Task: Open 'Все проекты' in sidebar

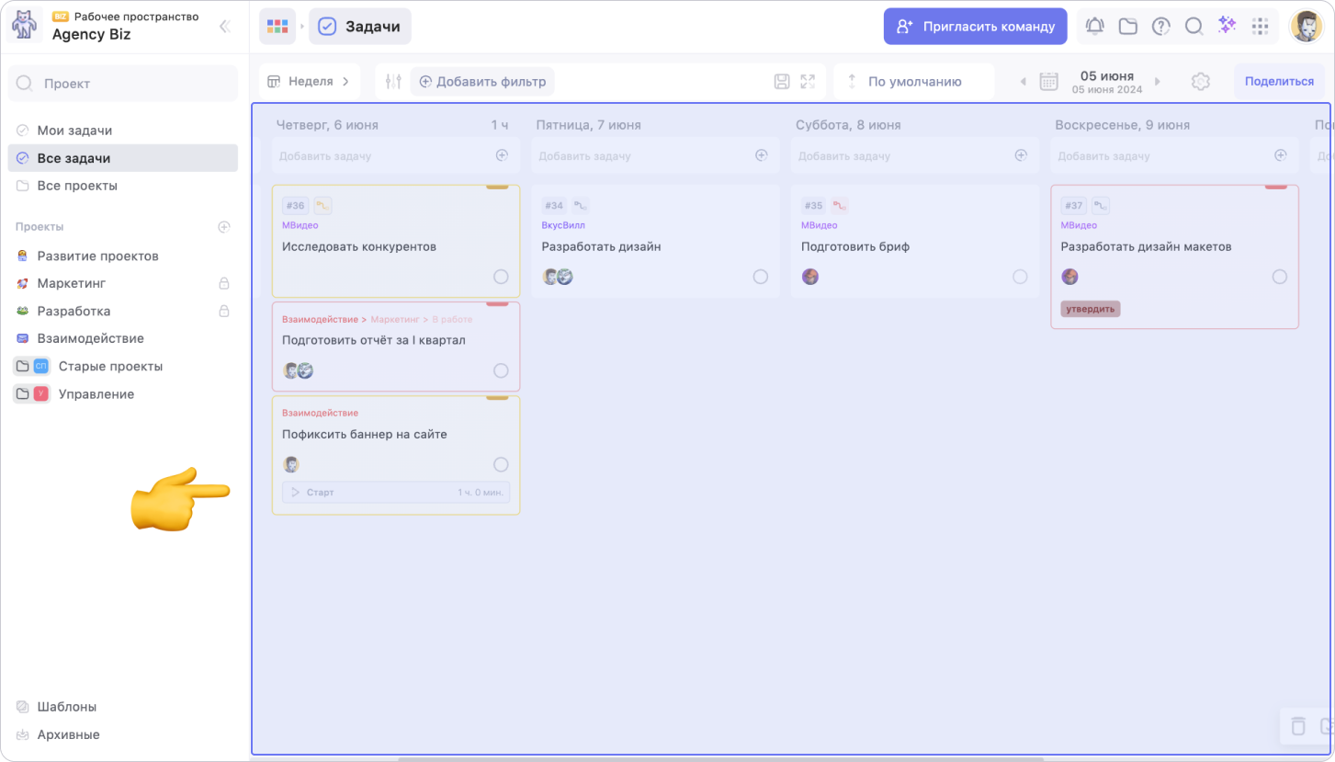Action: pos(77,186)
